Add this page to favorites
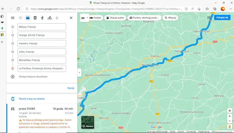This screenshot has height=133, width=234. pyautogui.click(x=199, y=9)
